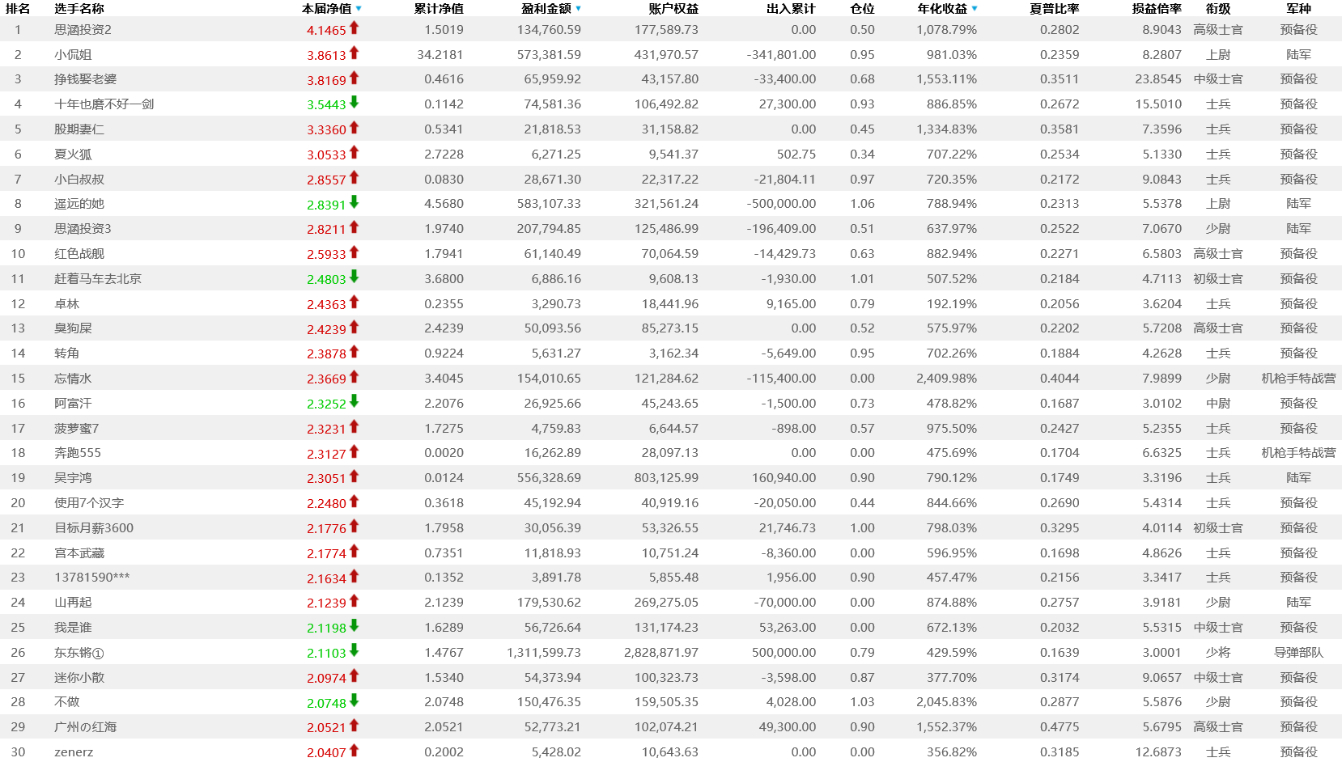1342x762 pixels.
Task: Click the red up arrow for 山再起
Action: click(354, 601)
